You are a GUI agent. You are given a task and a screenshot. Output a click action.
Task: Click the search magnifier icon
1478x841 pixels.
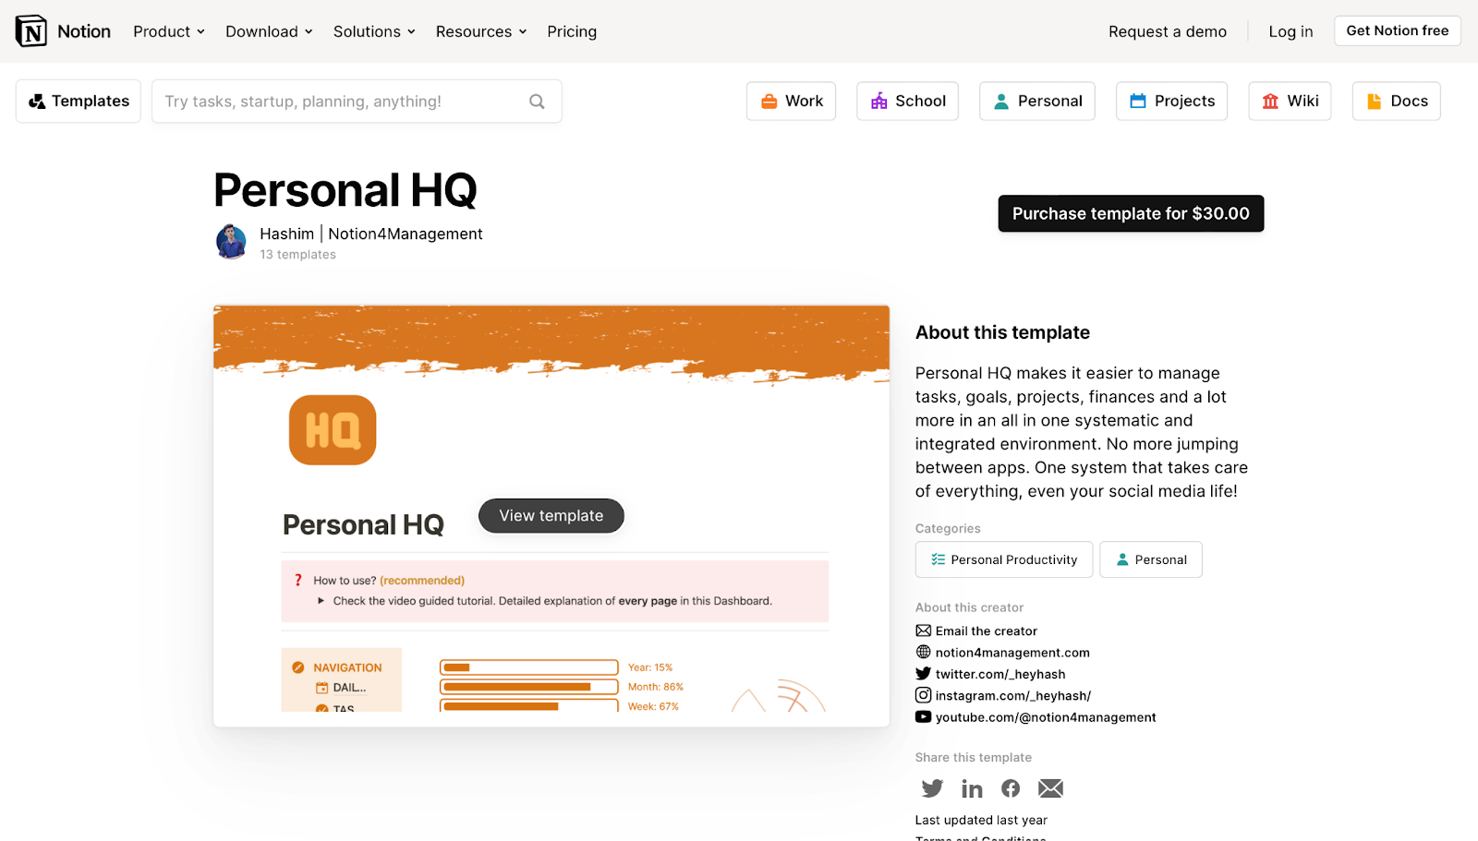coord(537,101)
